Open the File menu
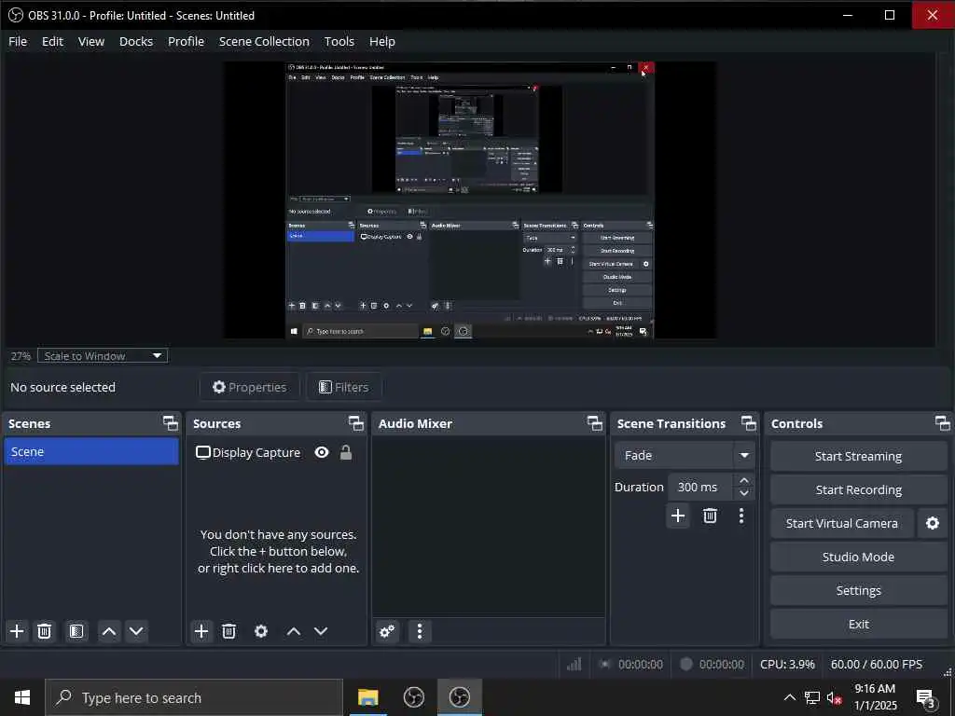955x716 pixels. [x=18, y=41]
